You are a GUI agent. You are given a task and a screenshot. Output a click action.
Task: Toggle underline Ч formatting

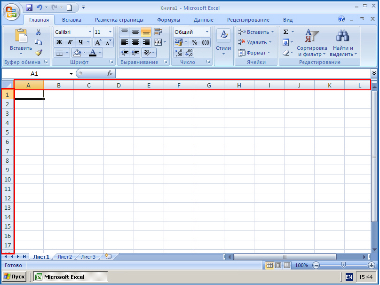click(x=81, y=42)
